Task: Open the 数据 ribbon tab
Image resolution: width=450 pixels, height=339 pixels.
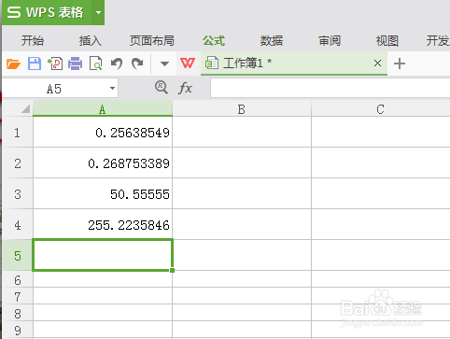Action: click(272, 41)
